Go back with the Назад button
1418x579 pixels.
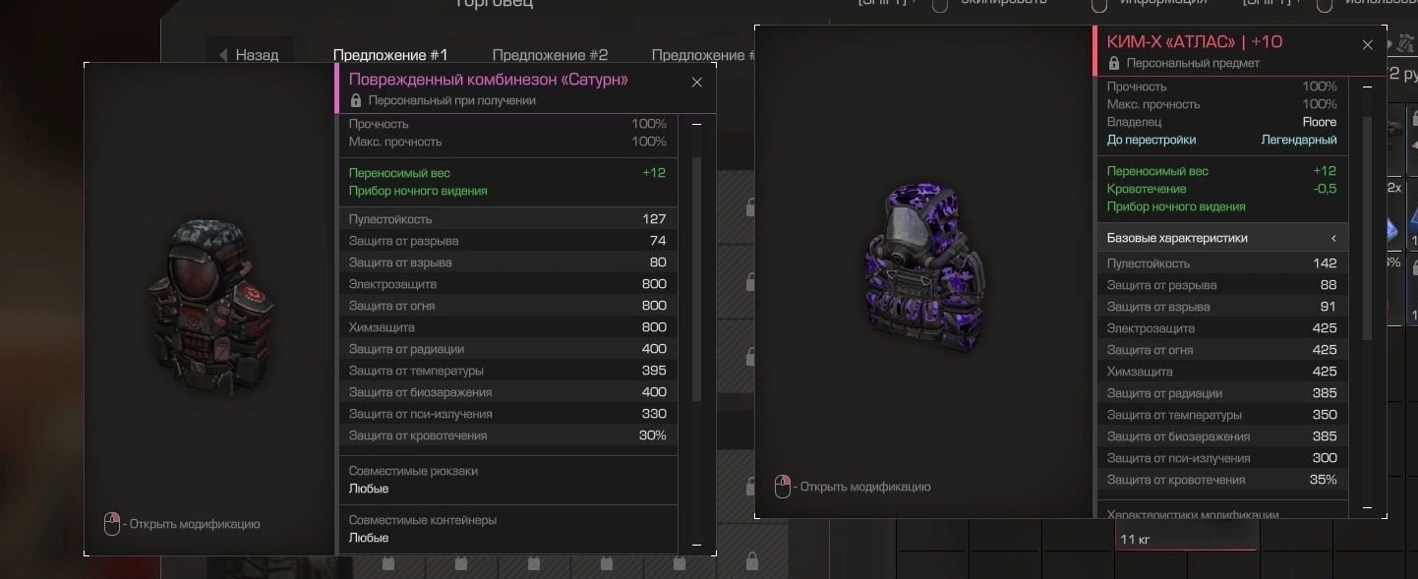[248, 55]
